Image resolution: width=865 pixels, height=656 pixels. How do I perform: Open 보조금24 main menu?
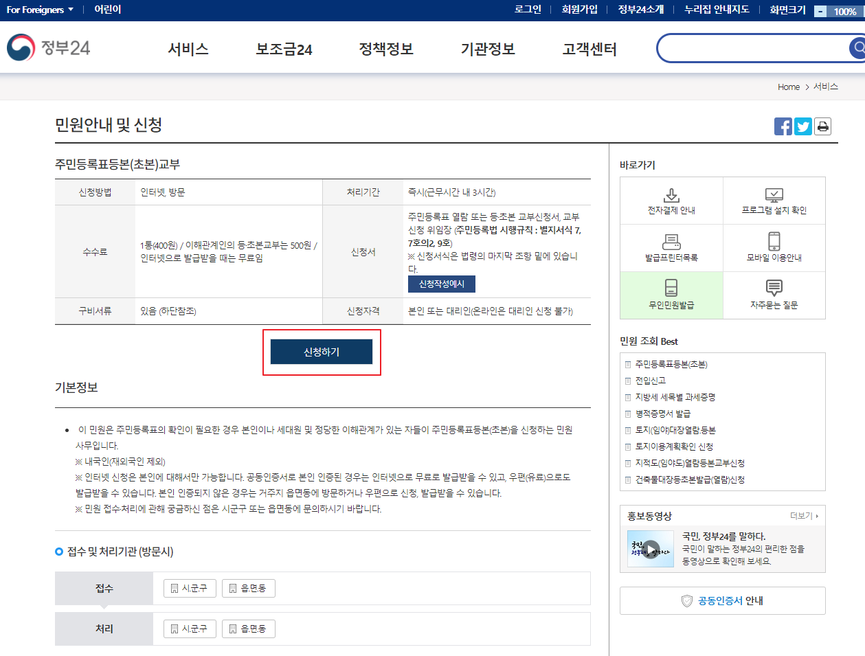pyautogui.click(x=284, y=49)
